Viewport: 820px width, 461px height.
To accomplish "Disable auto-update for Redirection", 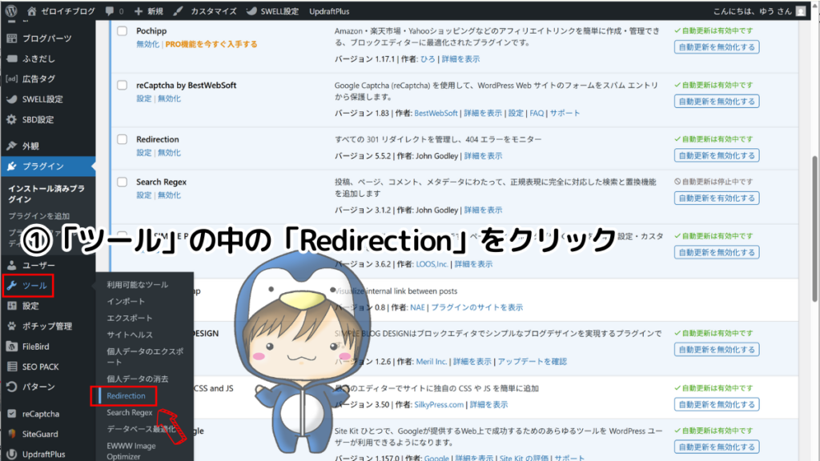I will 717,156.
